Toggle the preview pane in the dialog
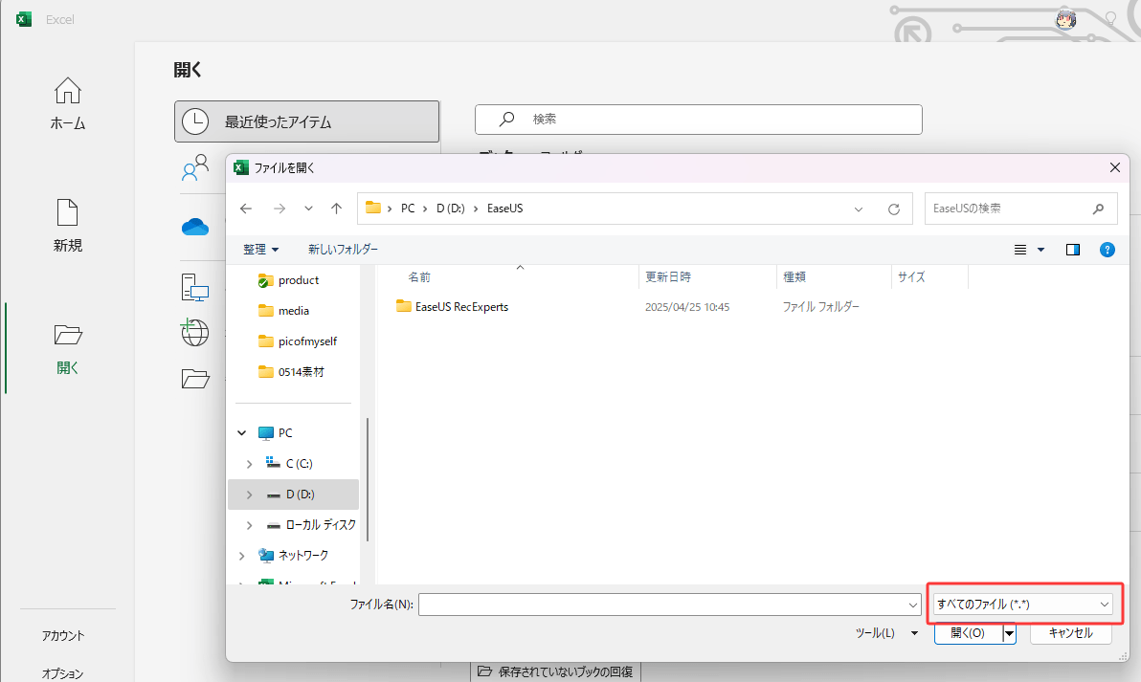The width and height of the screenshot is (1141, 682). click(1072, 249)
